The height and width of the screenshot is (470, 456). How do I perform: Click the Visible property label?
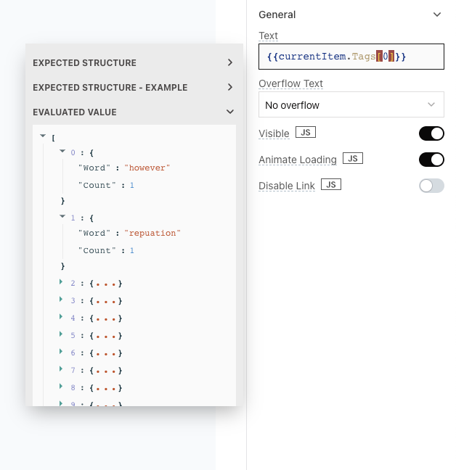[274, 133]
